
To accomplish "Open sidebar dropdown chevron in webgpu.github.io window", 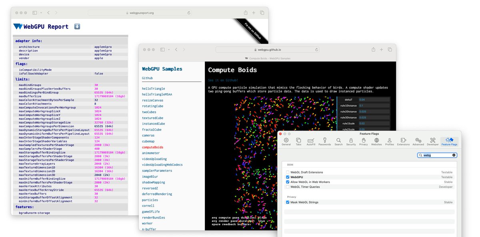I will click(169, 50).
